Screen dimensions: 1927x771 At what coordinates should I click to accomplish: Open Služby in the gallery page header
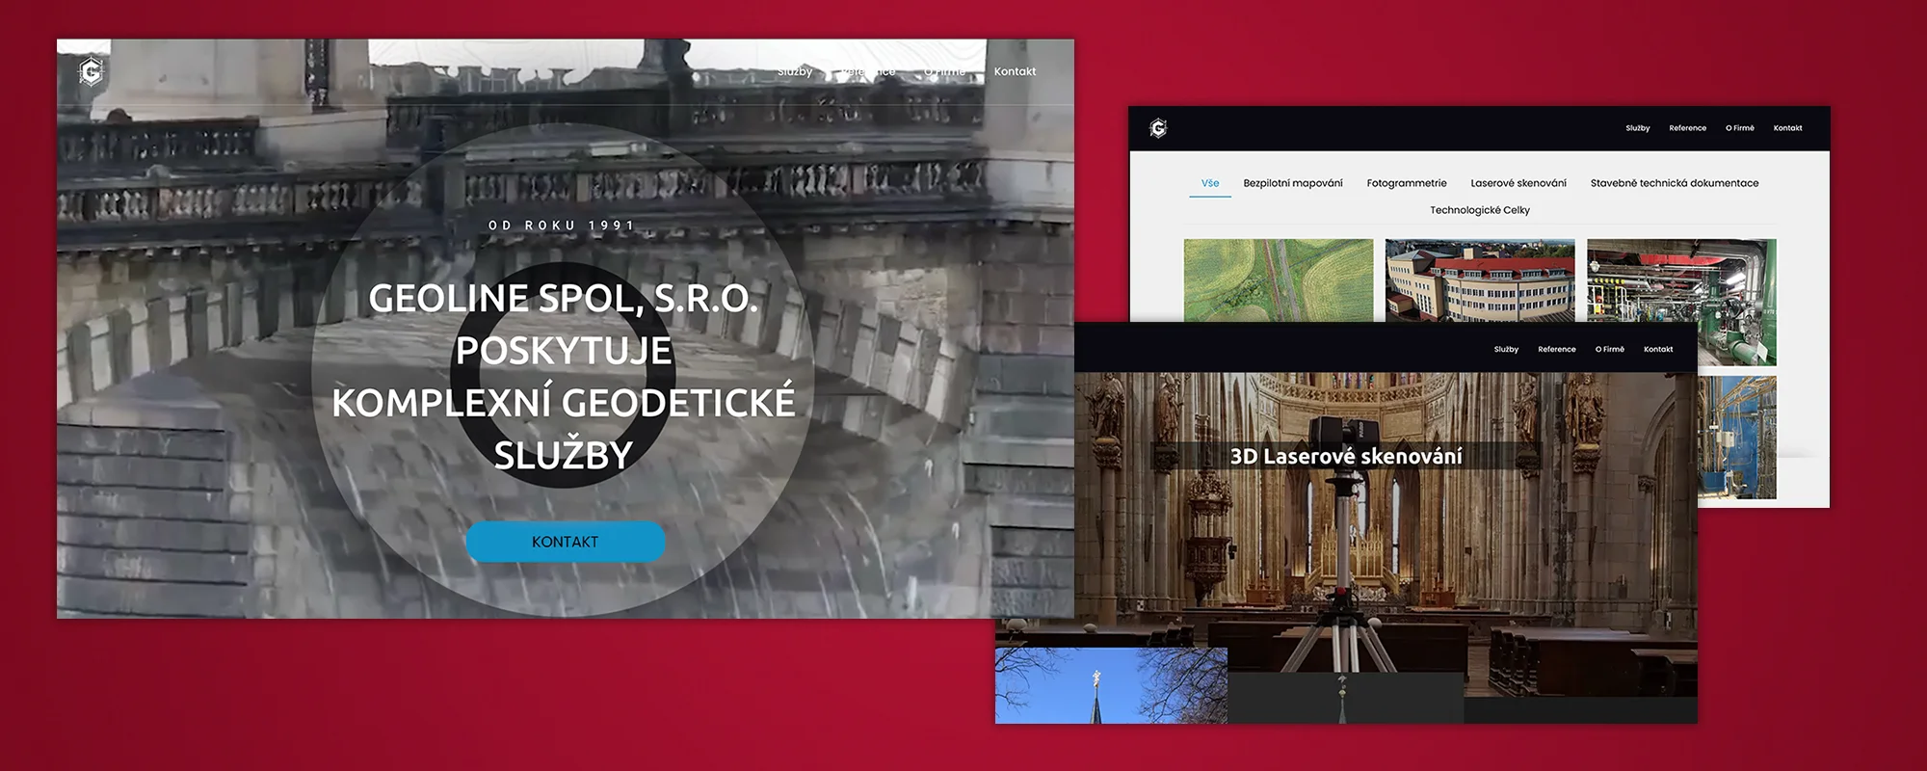click(x=1638, y=128)
